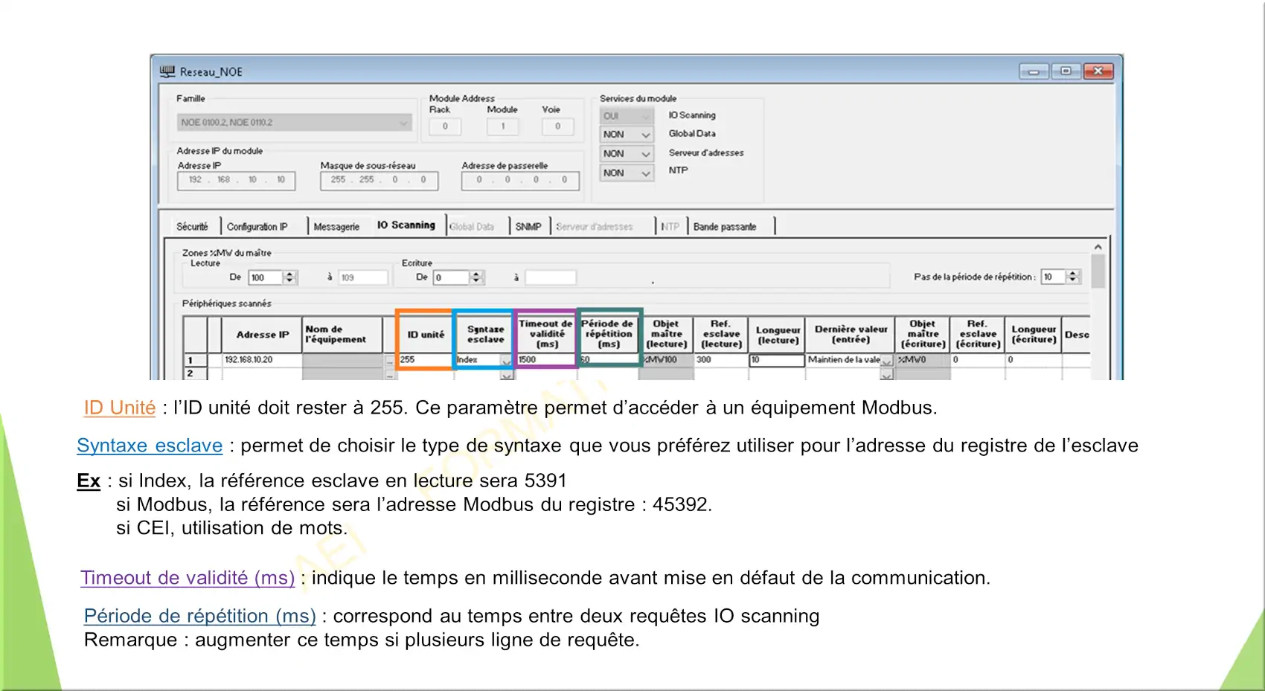The width and height of the screenshot is (1265, 691).
Task: Click the Adresse de passerelle field
Action: pos(520,180)
